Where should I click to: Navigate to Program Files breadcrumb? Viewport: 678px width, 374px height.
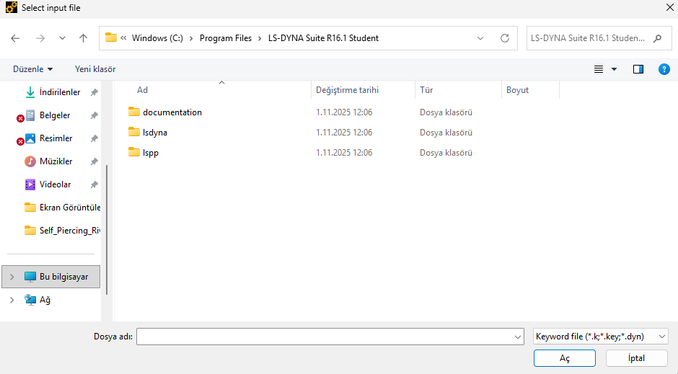click(226, 38)
